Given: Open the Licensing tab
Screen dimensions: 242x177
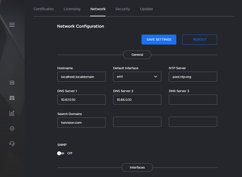Looking at the screenshot, I should (72, 9).
